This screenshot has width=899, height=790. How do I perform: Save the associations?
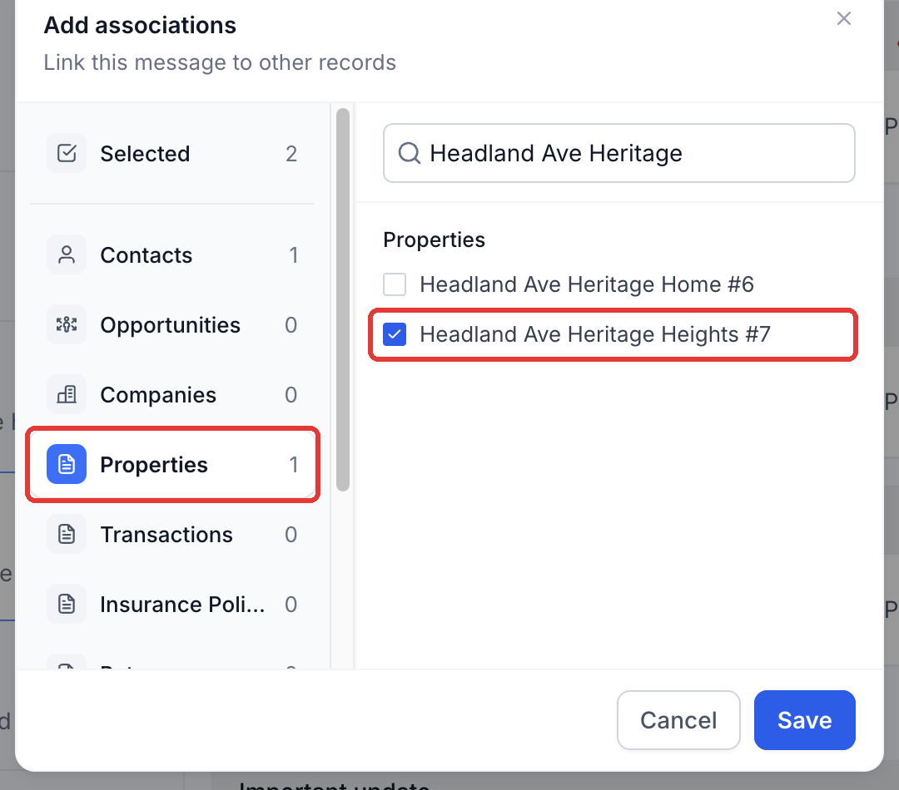[x=804, y=719]
